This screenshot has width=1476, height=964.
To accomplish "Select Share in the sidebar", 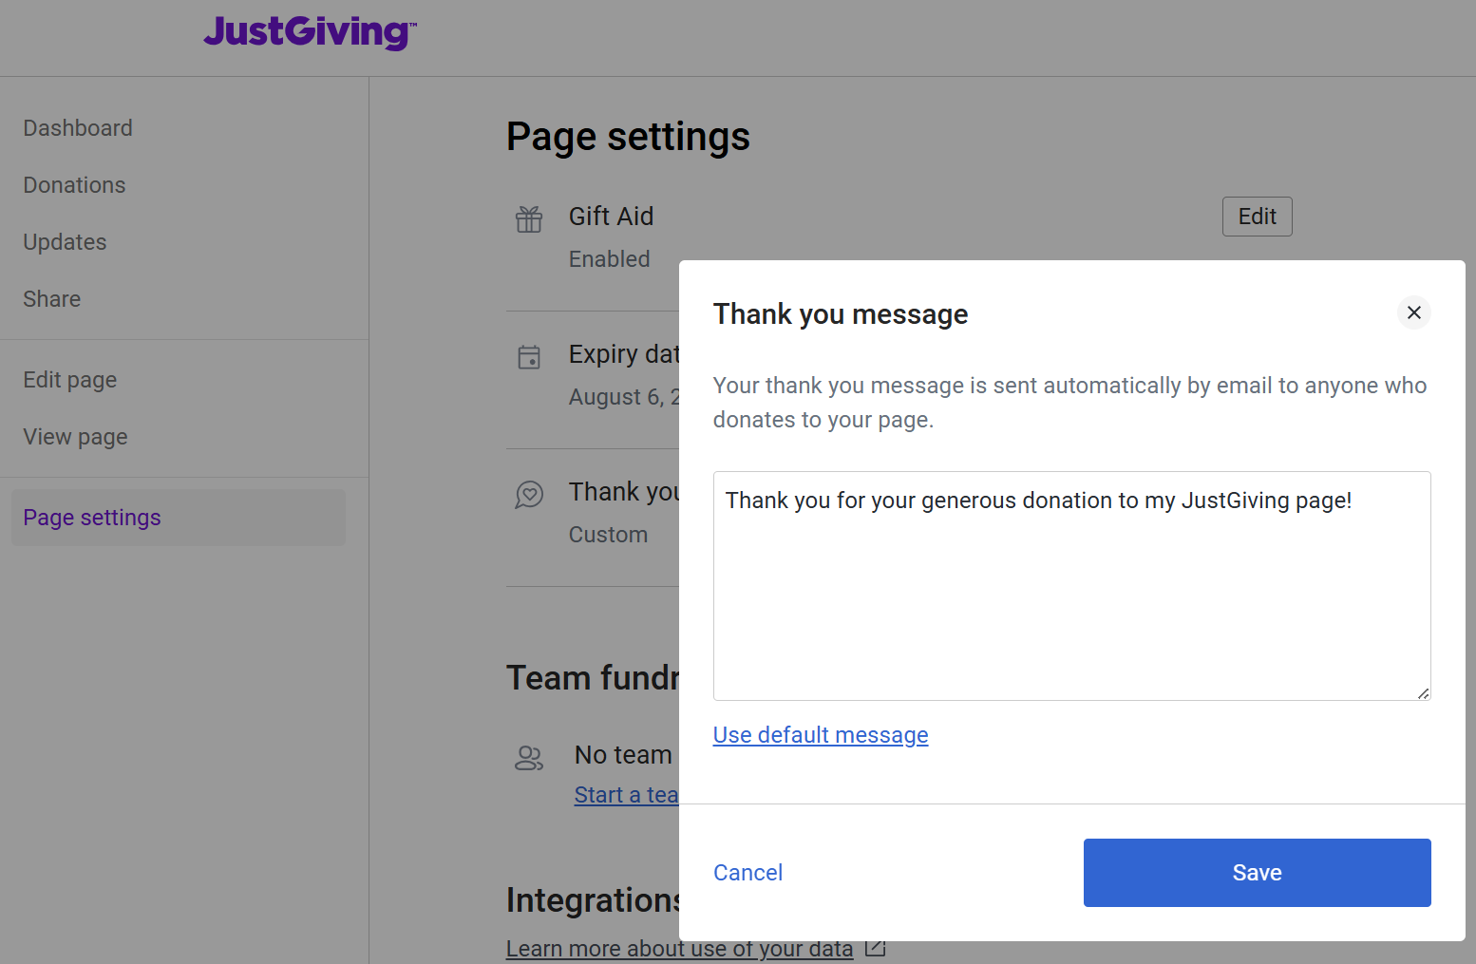I will pos(52,299).
